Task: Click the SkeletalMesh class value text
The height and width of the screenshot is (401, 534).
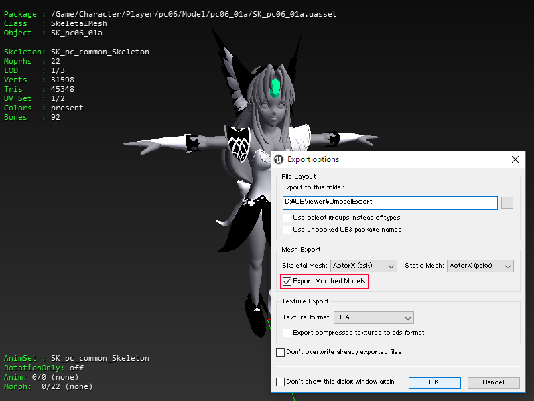Action: click(78, 23)
